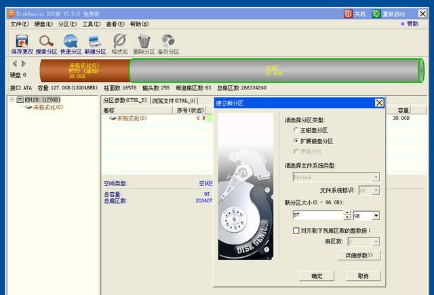Switch to the Browse Files (浏览文件) tab

coord(174,101)
